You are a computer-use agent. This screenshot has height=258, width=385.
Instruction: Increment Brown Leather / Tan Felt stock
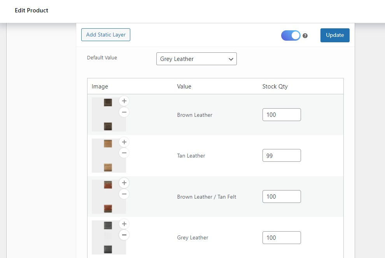124,183
